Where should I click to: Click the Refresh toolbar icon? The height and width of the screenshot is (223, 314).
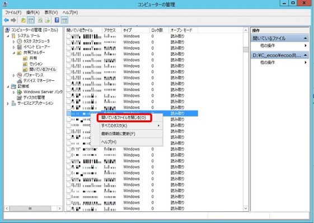pos(40,20)
